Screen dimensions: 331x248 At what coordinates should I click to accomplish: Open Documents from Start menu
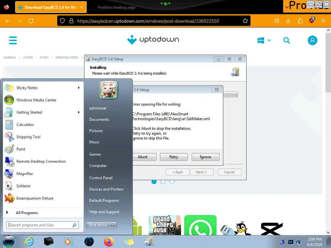pos(99,119)
